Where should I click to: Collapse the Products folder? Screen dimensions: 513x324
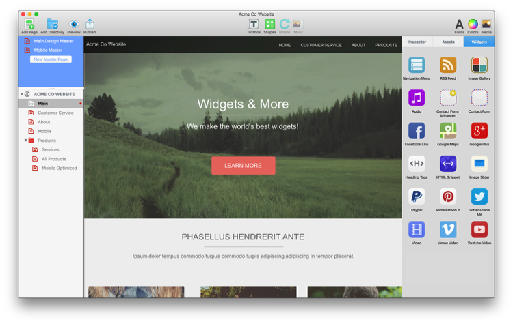26,141
